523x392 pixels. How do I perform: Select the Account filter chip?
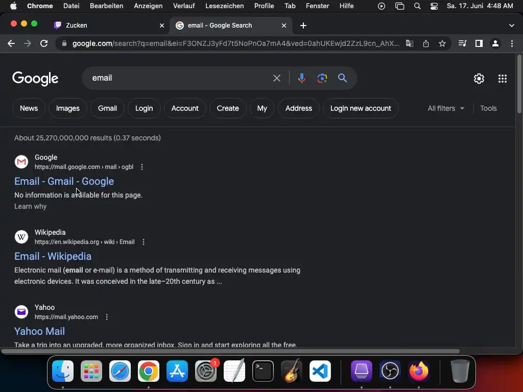pyautogui.click(x=185, y=108)
